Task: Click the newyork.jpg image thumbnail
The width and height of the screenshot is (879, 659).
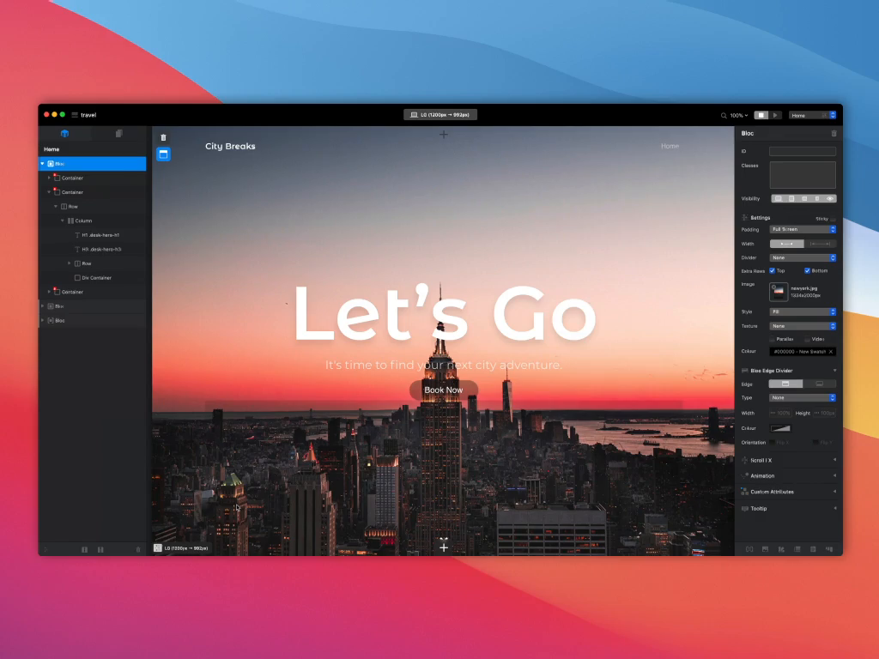Action: 779,292
